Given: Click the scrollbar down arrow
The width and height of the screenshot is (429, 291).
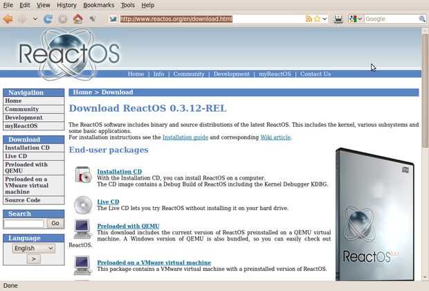Looking at the screenshot, I should click(425, 277).
